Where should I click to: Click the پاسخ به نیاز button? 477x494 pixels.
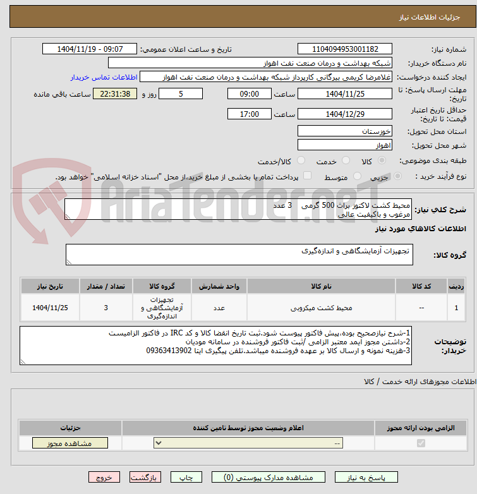coord(366,478)
